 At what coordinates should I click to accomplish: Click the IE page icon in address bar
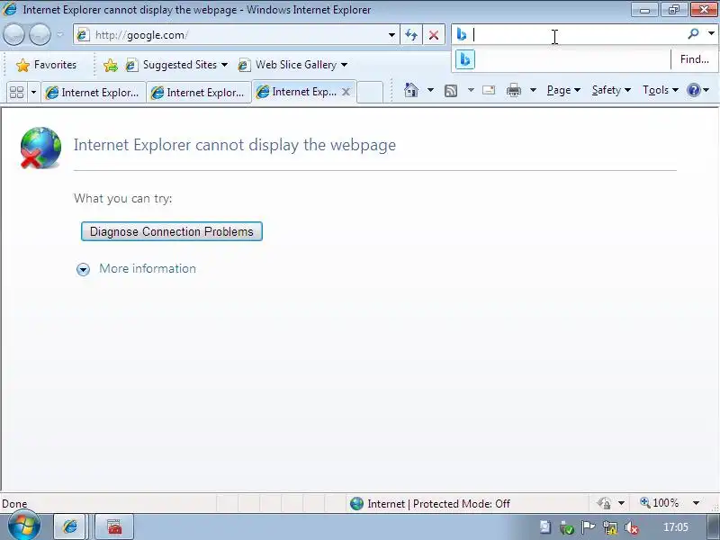[83, 35]
